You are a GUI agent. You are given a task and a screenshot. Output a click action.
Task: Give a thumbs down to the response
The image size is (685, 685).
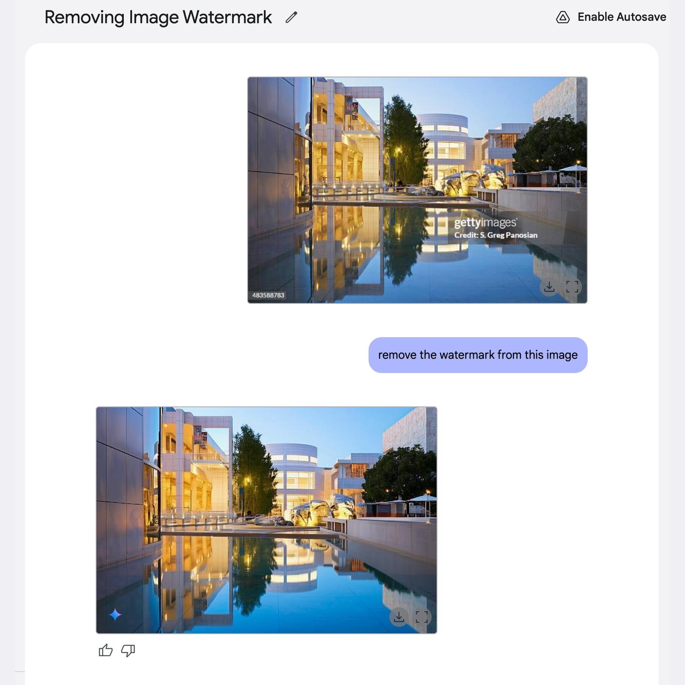128,650
